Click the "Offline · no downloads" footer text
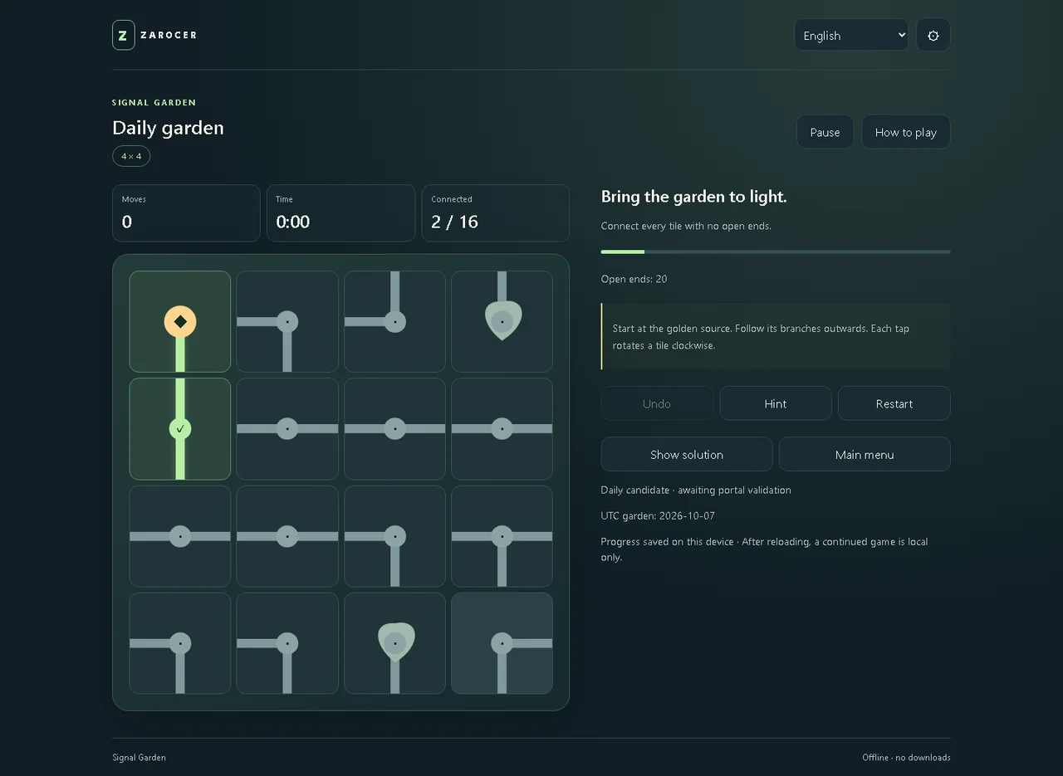Viewport: 1063px width, 776px height. point(906,757)
